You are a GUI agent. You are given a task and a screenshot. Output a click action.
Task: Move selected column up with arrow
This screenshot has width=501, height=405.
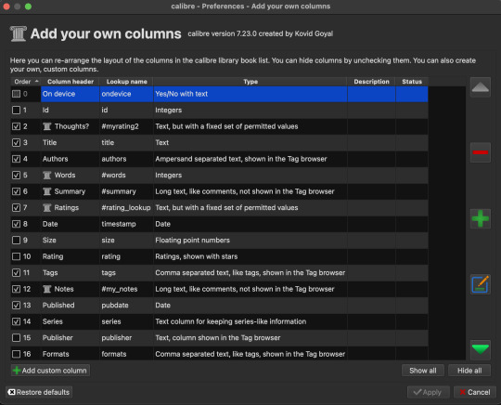481,87
